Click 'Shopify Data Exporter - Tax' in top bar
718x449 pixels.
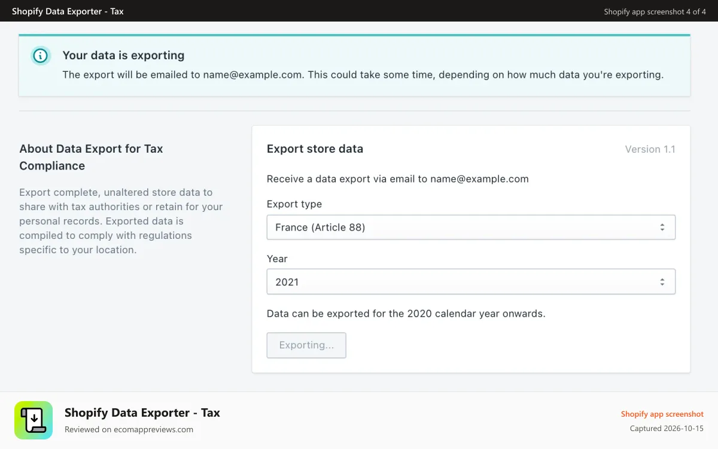click(x=68, y=11)
